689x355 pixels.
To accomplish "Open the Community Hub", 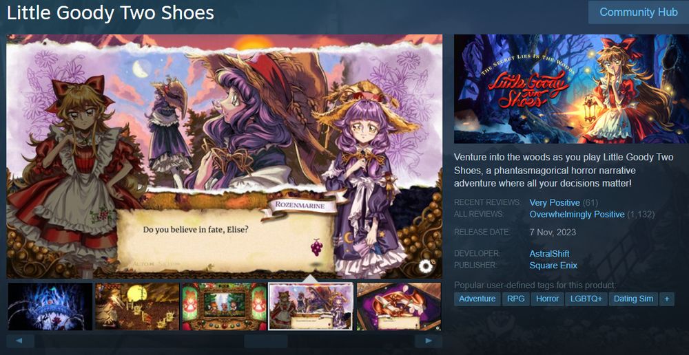I will [639, 12].
